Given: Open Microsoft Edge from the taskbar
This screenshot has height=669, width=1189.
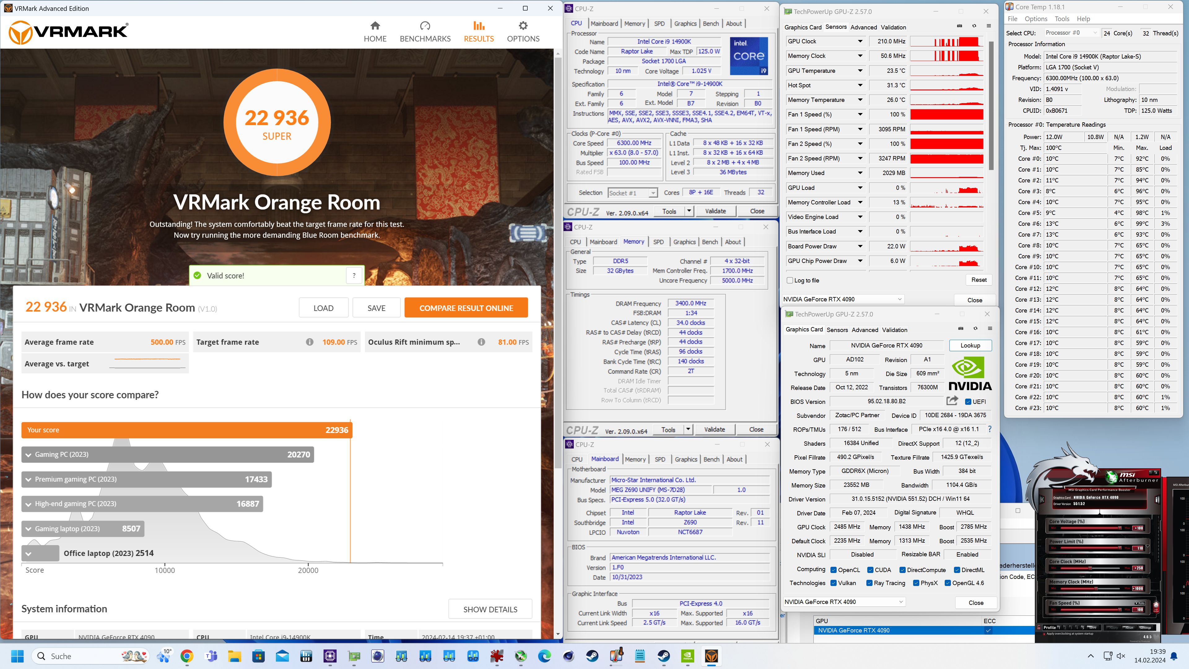Looking at the screenshot, I should pos(545,656).
